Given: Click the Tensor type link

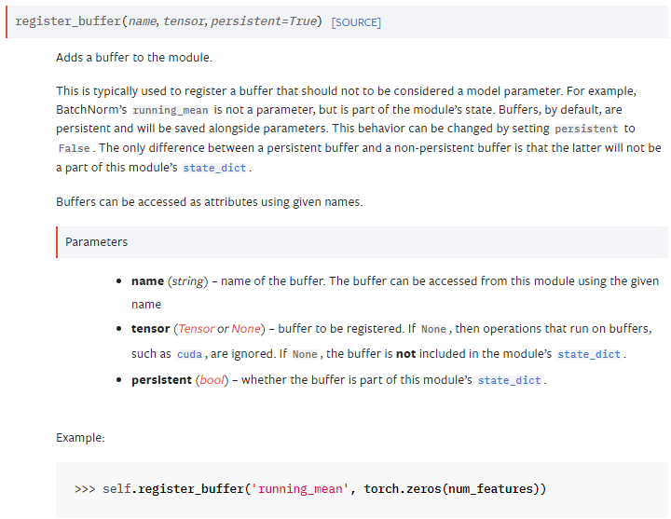Looking at the screenshot, I should click(x=196, y=329).
